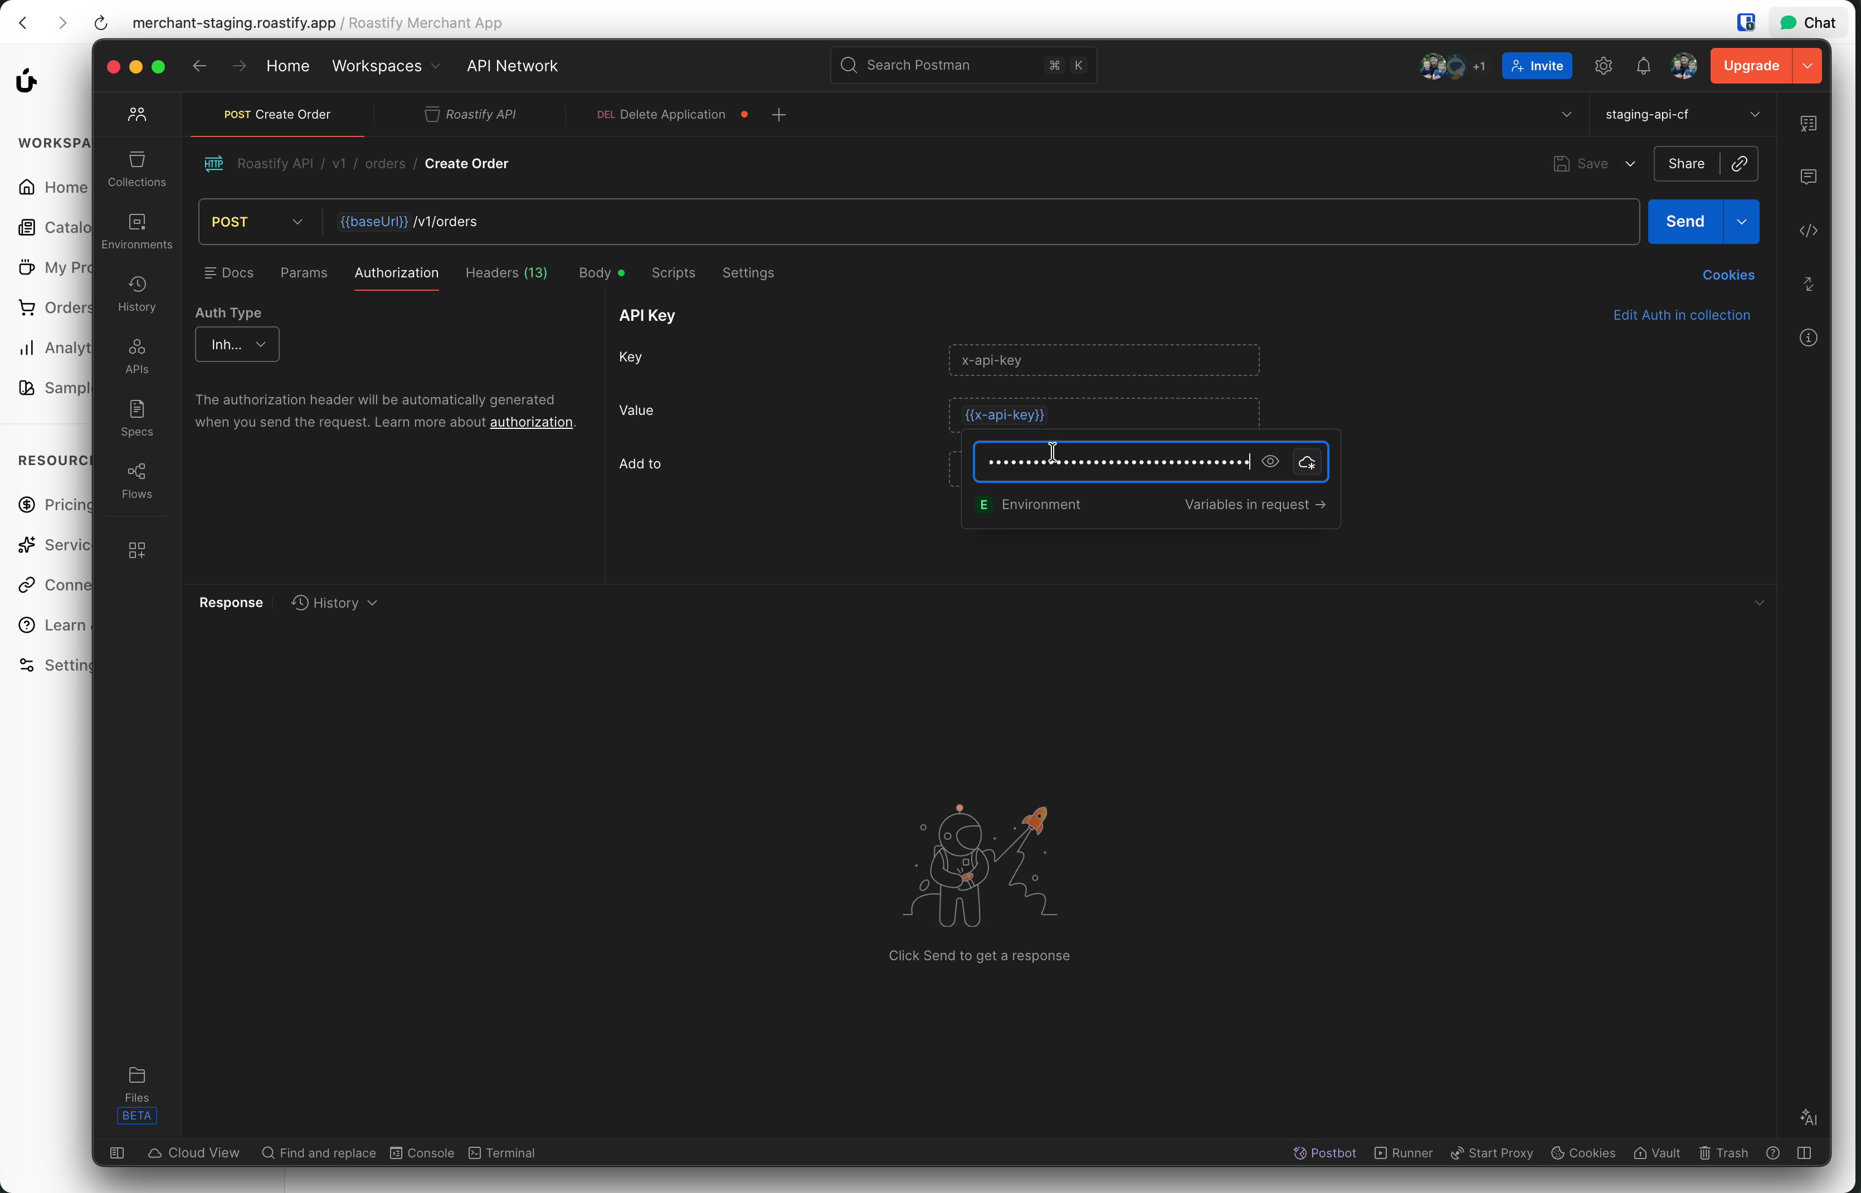Click the code snippet icon in right sidebar

[x=1808, y=231]
